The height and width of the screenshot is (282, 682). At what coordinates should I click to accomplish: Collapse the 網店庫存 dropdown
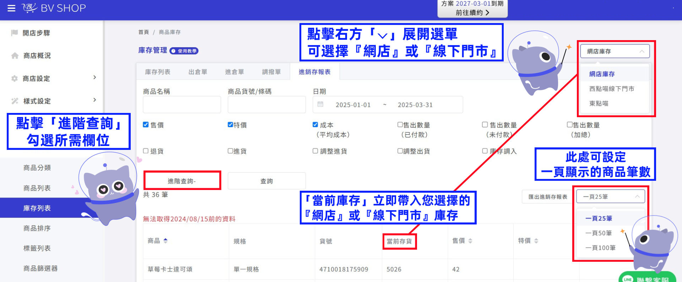click(x=615, y=51)
